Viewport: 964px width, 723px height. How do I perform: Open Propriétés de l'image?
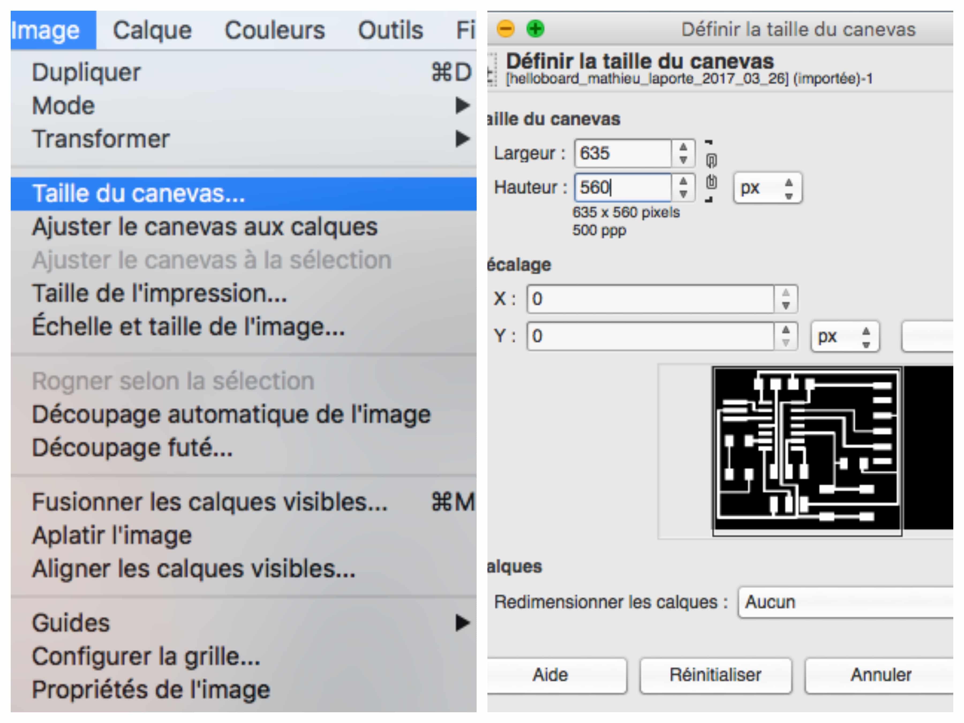coord(244,690)
